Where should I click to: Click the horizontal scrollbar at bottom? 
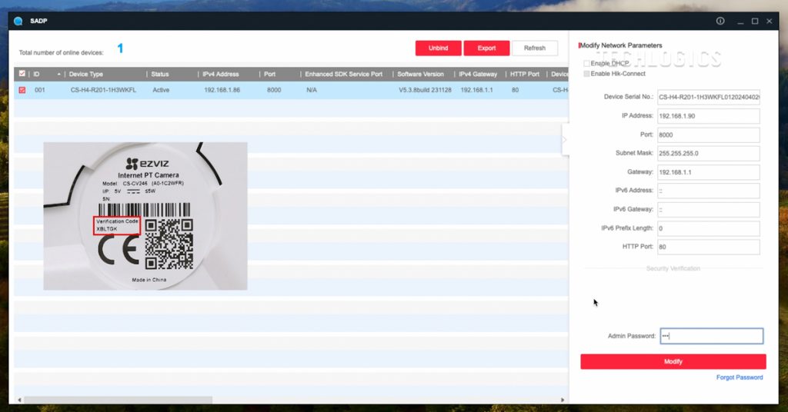coord(117,400)
